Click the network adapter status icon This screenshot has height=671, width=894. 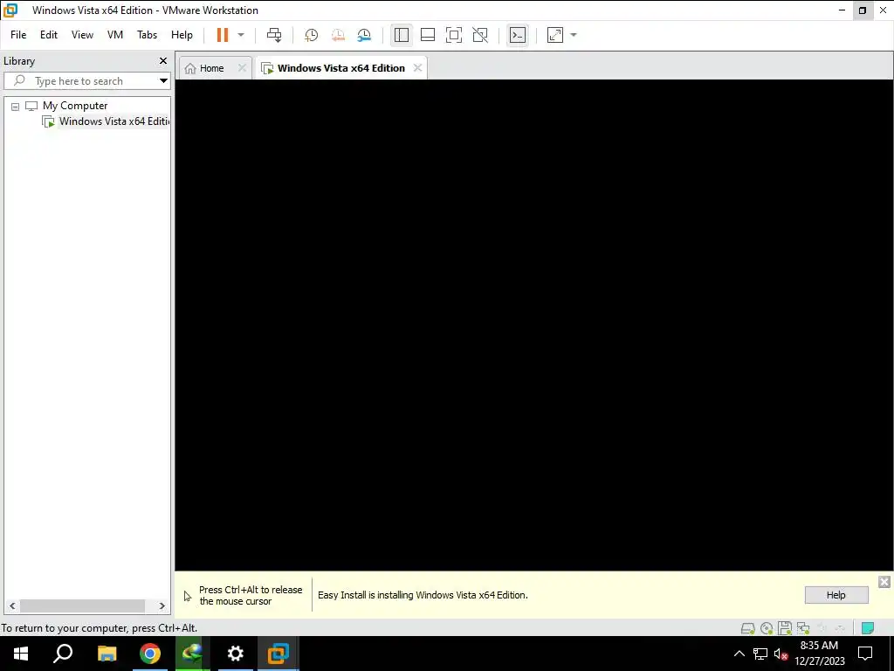click(803, 628)
